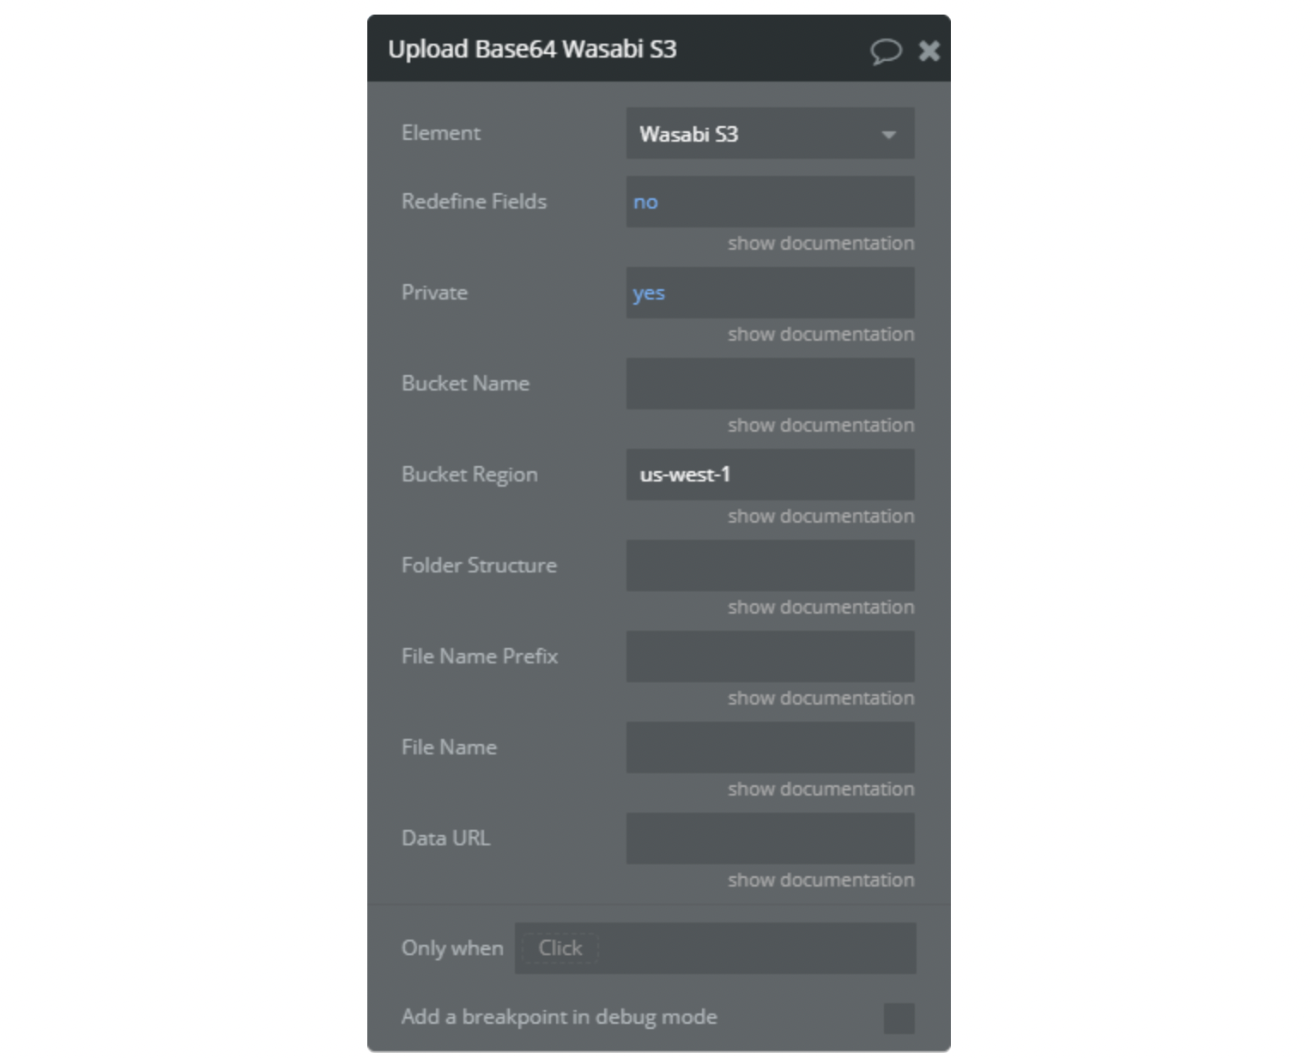Show documentation for Bucket Name
Screen dimensions: 1313x1059
point(820,426)
